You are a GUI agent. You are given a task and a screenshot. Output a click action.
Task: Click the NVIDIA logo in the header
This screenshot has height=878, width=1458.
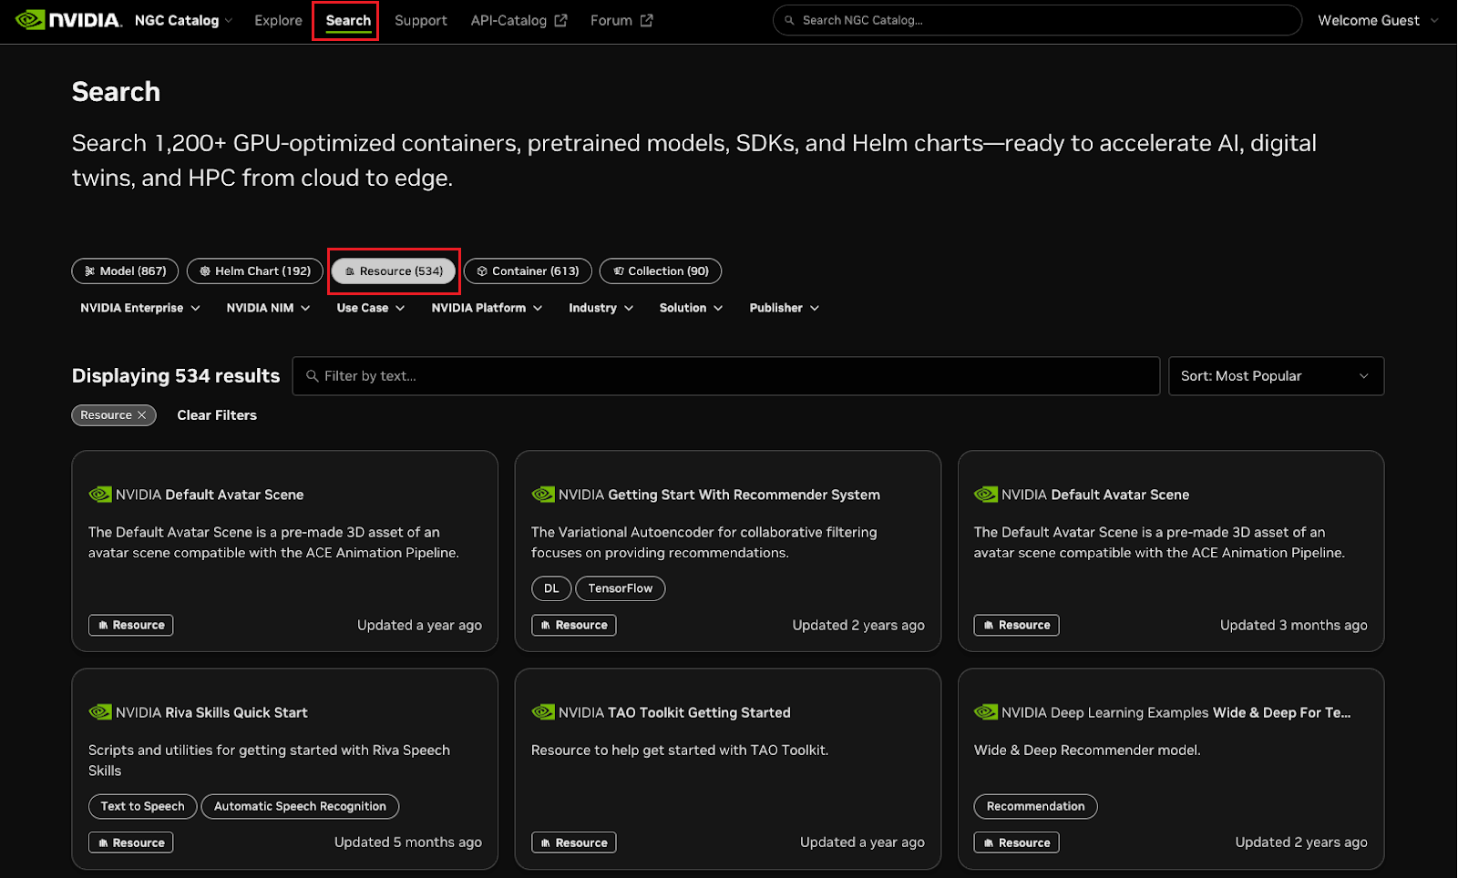[x=68, y=20]
